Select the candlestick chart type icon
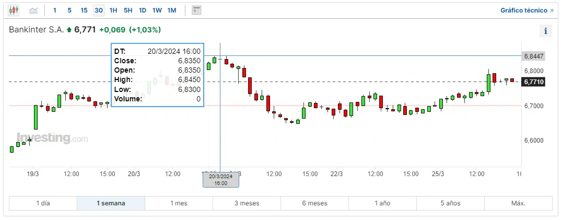The width and height of the screenshot is (562, 220). click(x=14, y=10)
